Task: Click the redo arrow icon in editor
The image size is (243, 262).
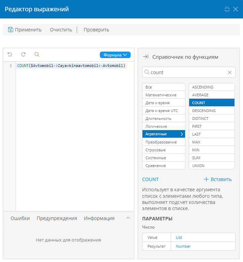Action: point(23,54)
